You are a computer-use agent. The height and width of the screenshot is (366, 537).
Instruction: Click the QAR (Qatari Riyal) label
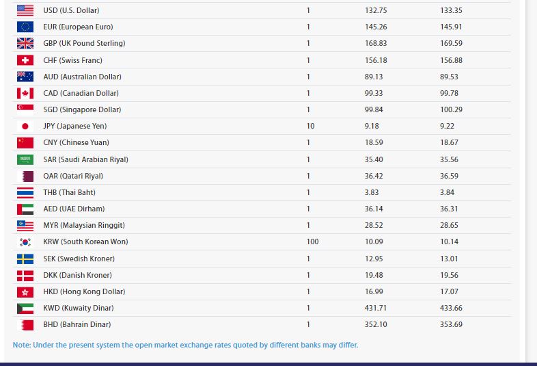[73, 176]
